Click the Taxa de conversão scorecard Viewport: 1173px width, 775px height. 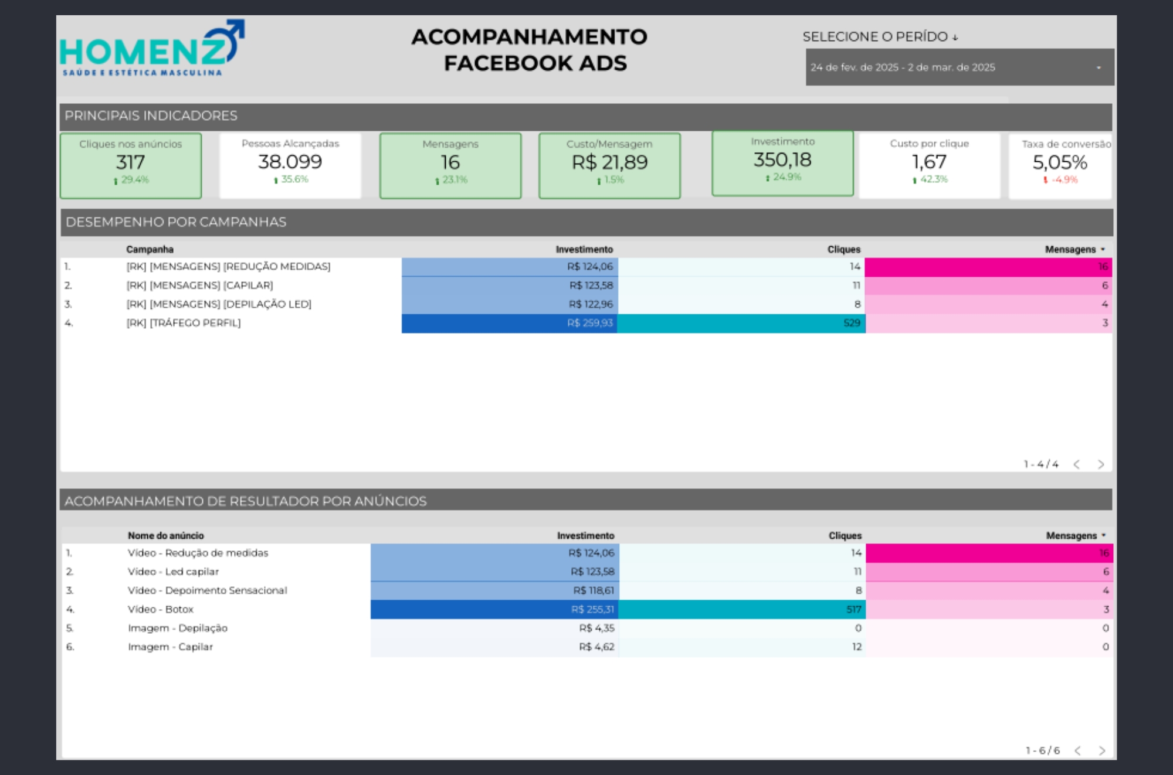(1060, 165)
